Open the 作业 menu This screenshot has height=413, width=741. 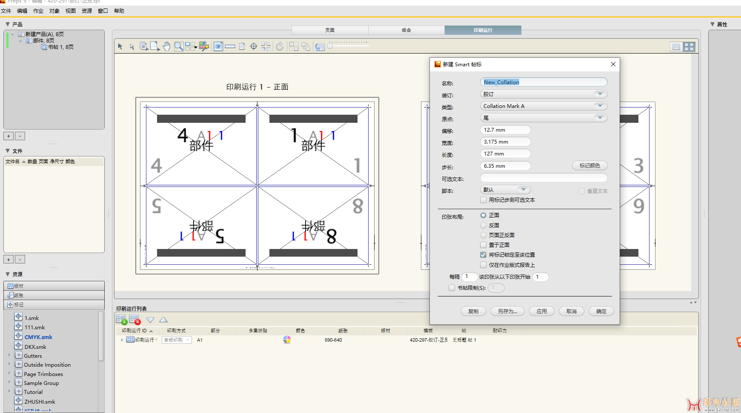[x=38, y=11]
